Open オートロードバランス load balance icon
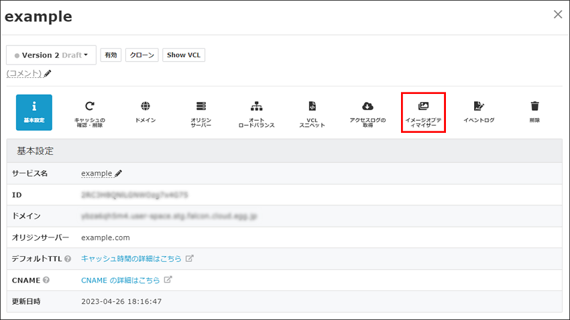 pyautogui.click(x=256, y=112)
